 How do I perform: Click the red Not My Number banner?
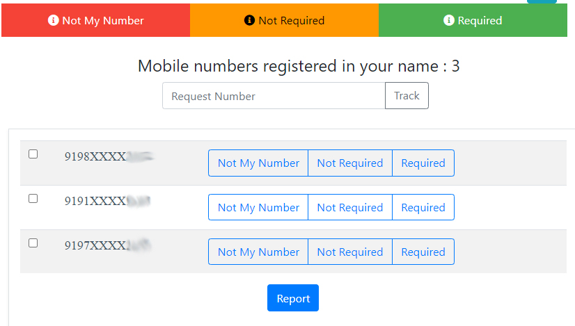click(95, 20)
